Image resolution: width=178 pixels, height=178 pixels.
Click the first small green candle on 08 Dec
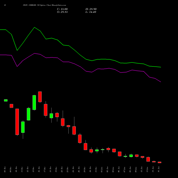coord(6,100)
